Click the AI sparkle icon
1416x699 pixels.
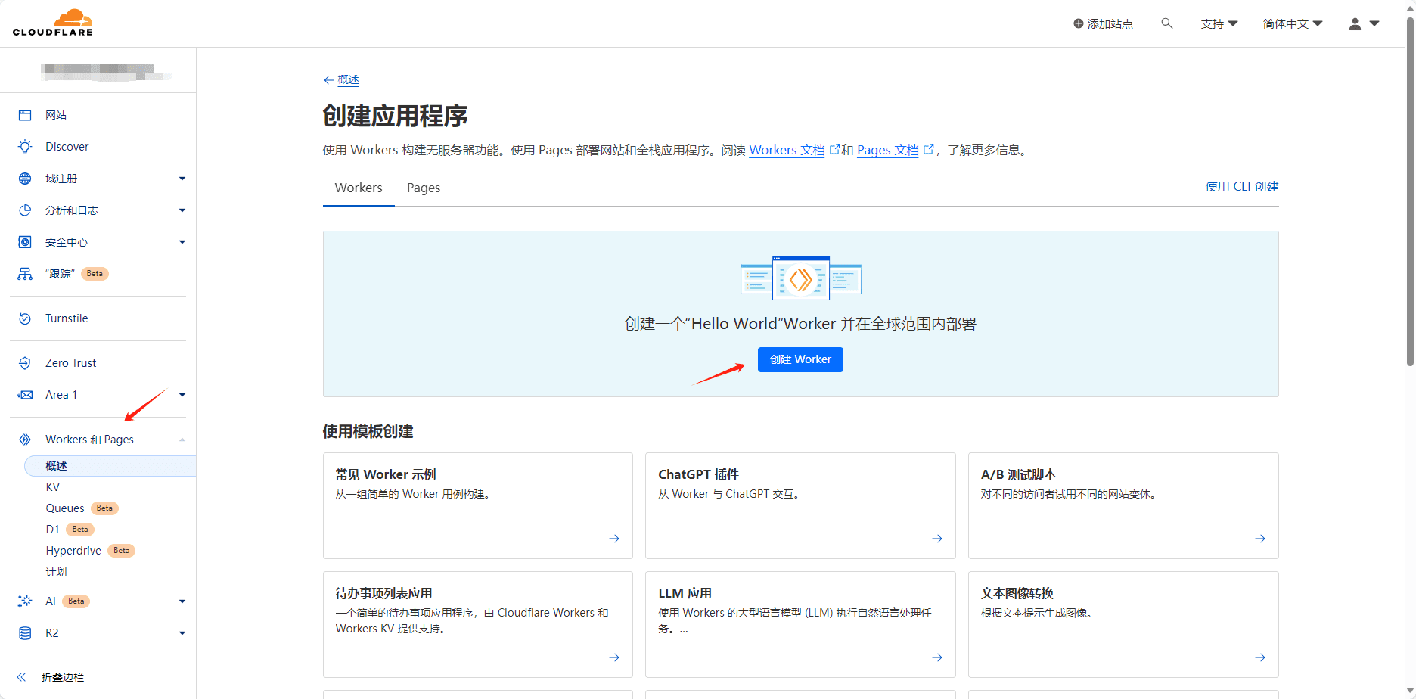pyautogui.click(x=25, y=601)
